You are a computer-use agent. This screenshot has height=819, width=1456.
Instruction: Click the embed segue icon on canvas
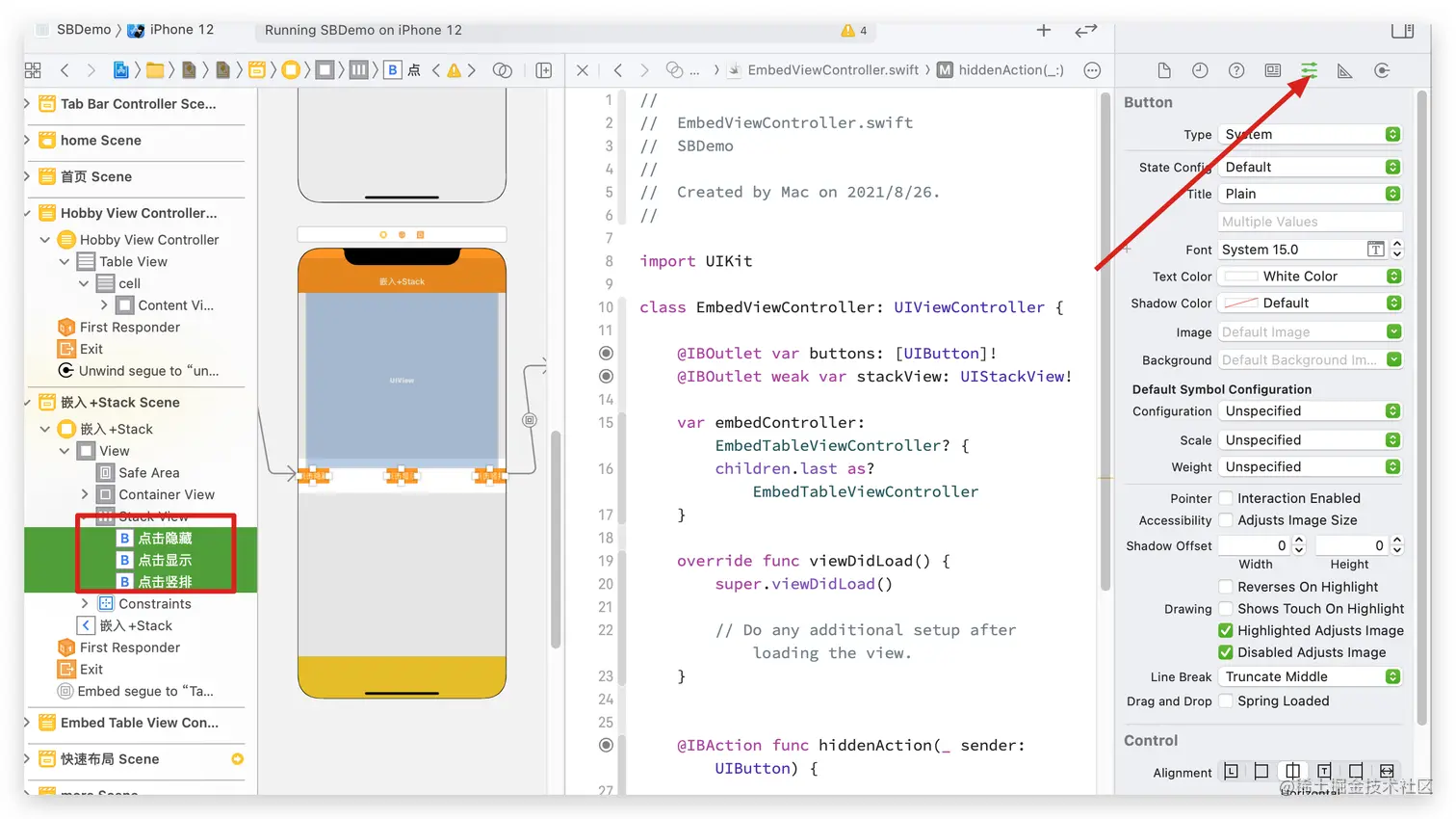pyautogui.click(x=529, y=420)
